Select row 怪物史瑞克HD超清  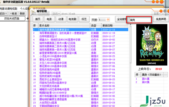[x=80, y=69]
